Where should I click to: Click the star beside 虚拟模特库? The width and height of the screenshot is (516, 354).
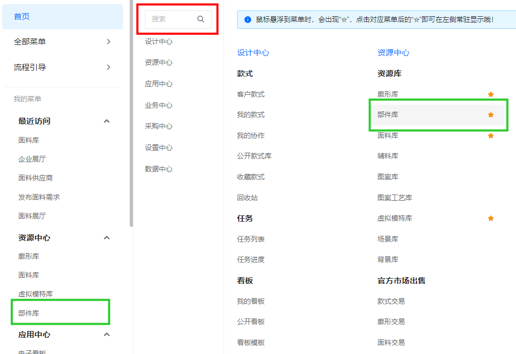490,219
